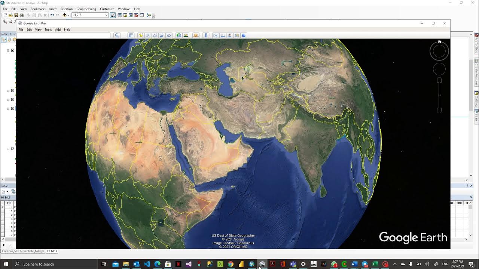Show historical imagery in Google Earth
Screen dimensions: 479x269
tap(179, 35)
